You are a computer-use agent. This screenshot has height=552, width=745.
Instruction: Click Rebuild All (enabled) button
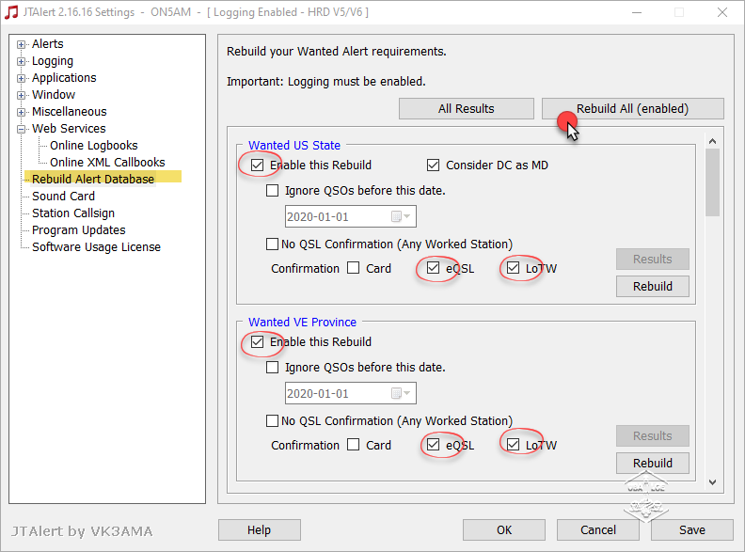click(x=632, y=109)
